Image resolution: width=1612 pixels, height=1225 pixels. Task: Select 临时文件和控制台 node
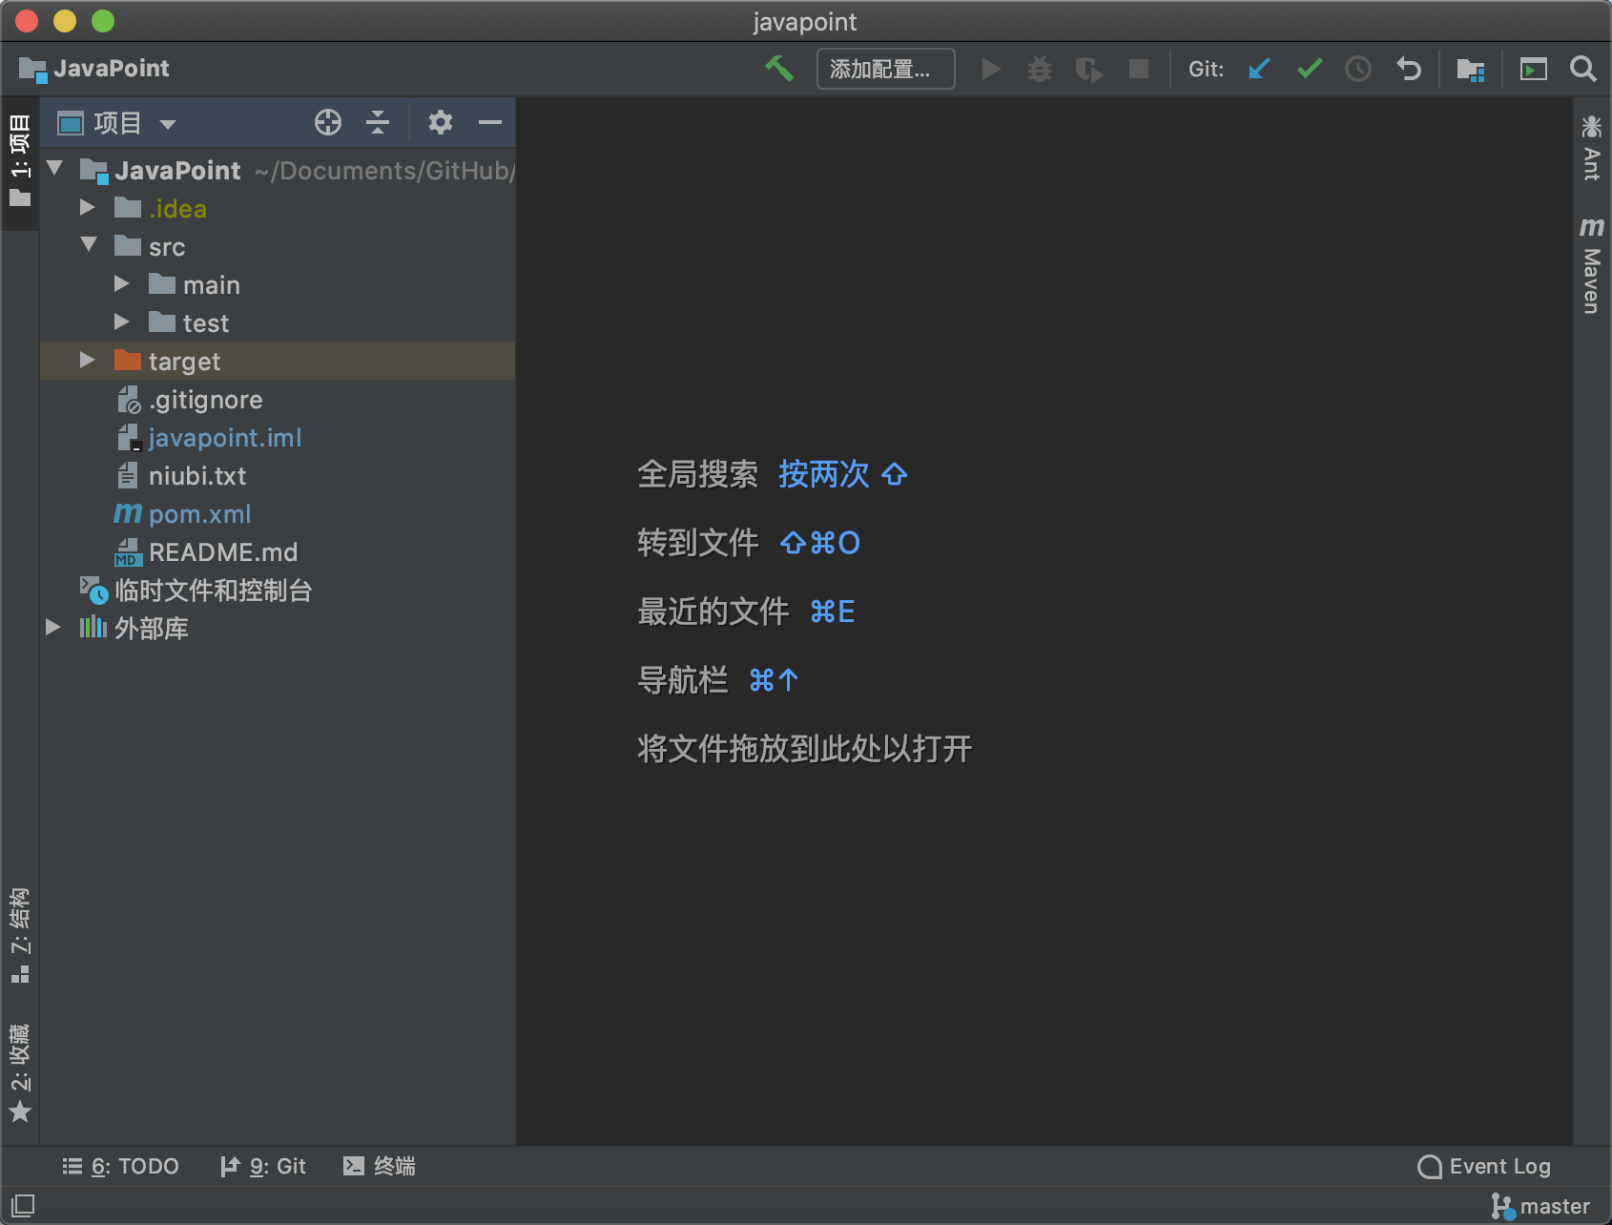coord(213,591)
